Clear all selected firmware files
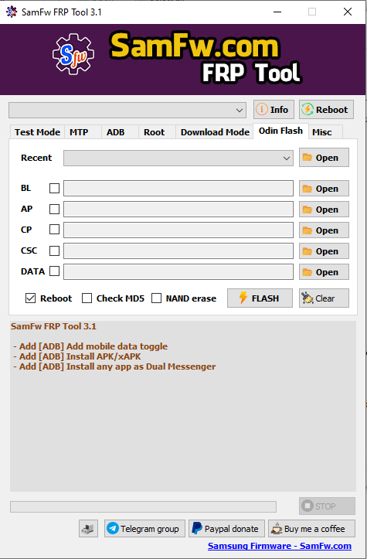The image size is (367, 559). click(x=324, y=298)
